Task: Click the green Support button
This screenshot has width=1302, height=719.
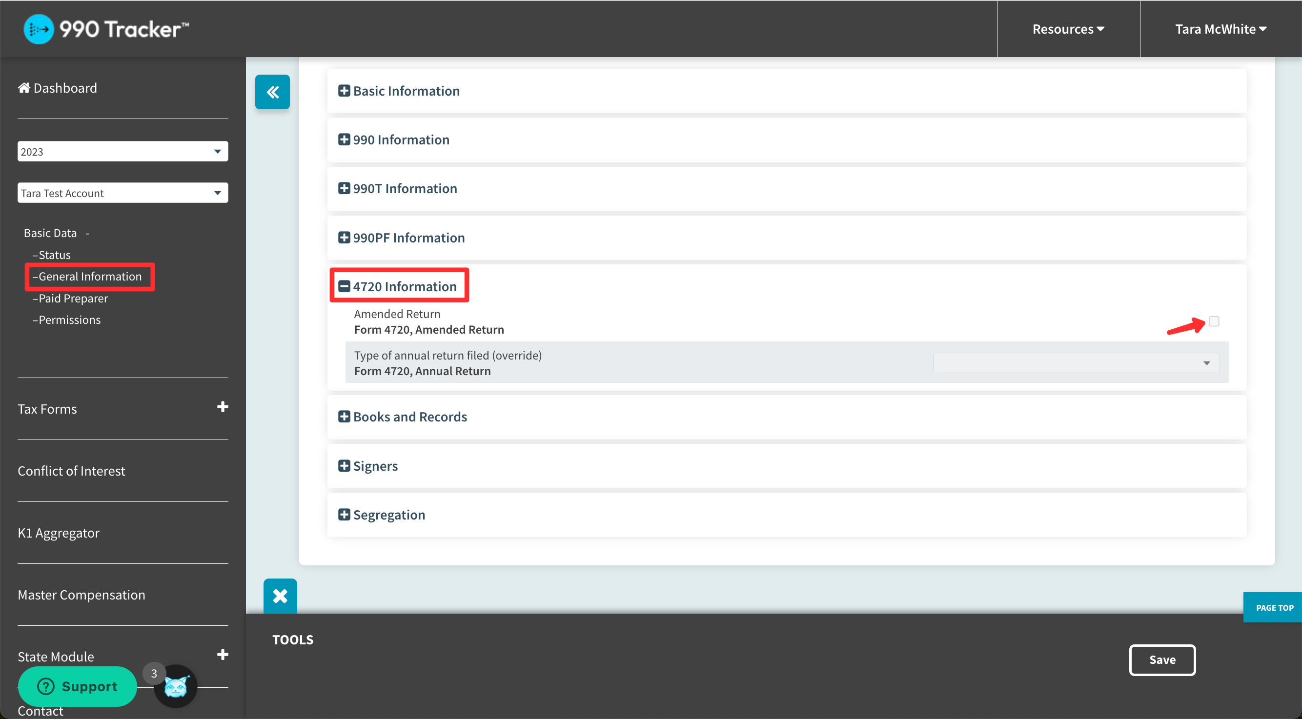Action: pos(77,686)
